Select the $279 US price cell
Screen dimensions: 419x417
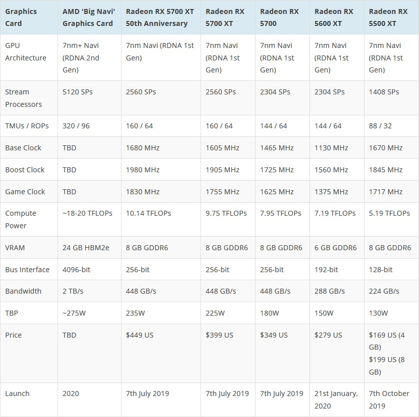pyautogui.click(x=336, y=354)
